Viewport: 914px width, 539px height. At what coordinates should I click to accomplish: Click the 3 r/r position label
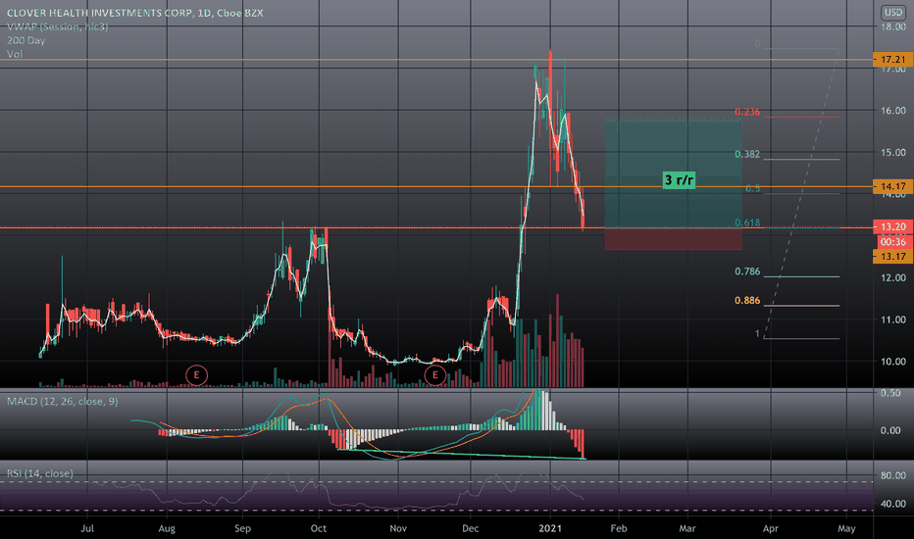click(x=679, y=180)
